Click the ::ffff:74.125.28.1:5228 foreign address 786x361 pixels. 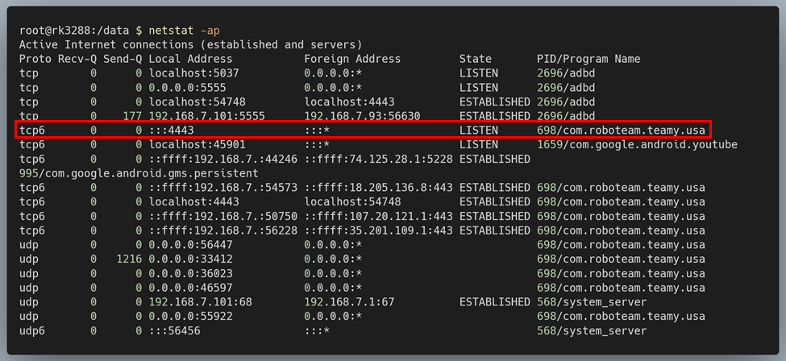click(x=378, y=159)
